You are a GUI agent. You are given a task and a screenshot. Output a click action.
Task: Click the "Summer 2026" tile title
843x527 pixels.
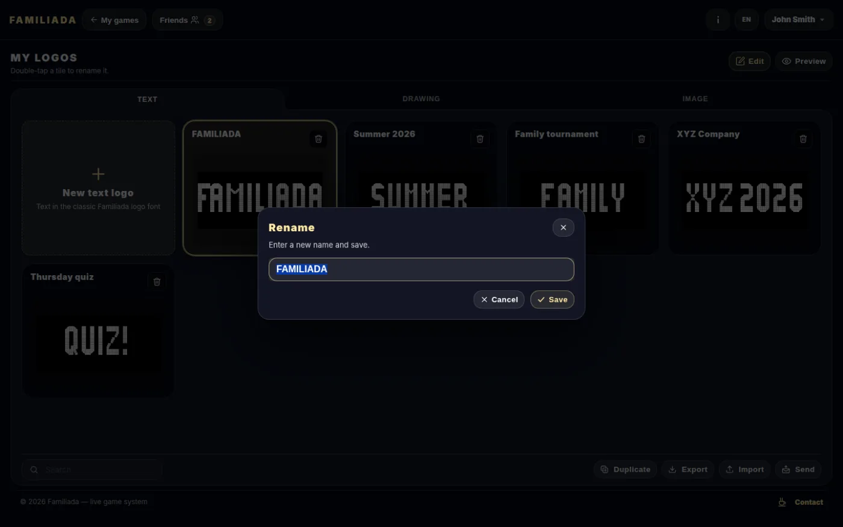[384, 134]
